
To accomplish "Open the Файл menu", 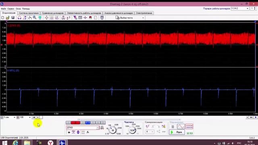I will [x=4, y=9].
